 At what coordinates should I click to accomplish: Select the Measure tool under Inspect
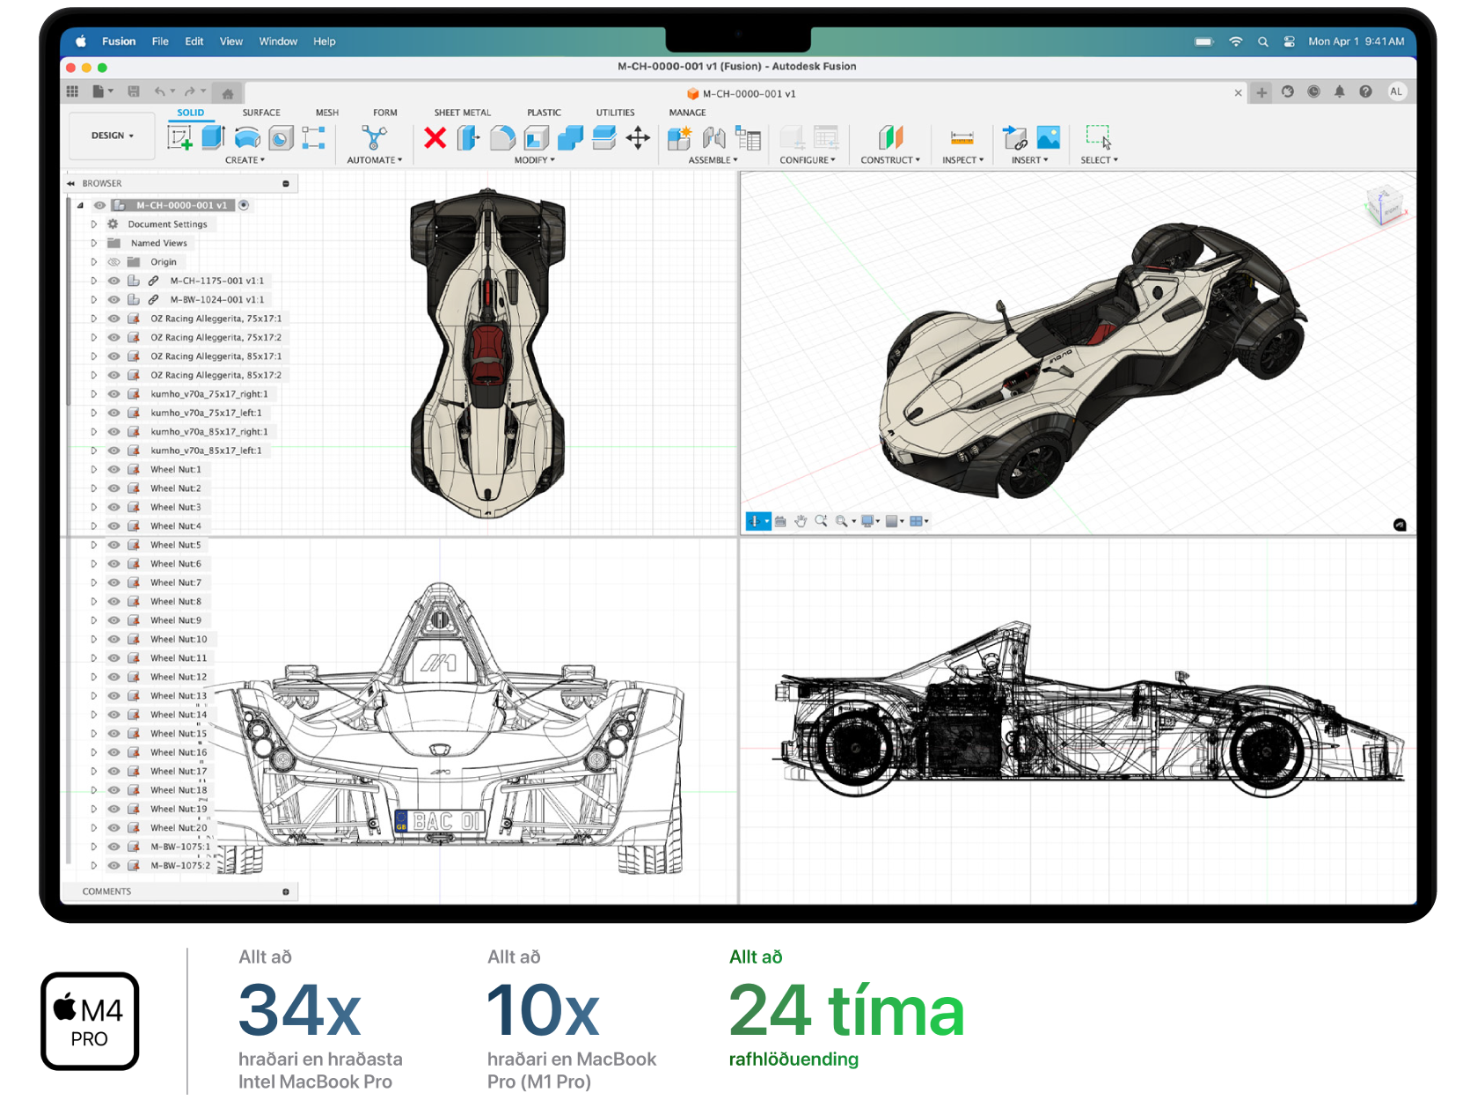click(962, 137)
